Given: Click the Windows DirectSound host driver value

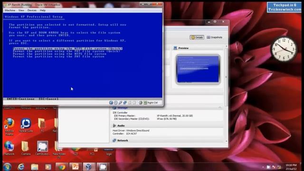Looking at the screenshot, I should [138, 131].
